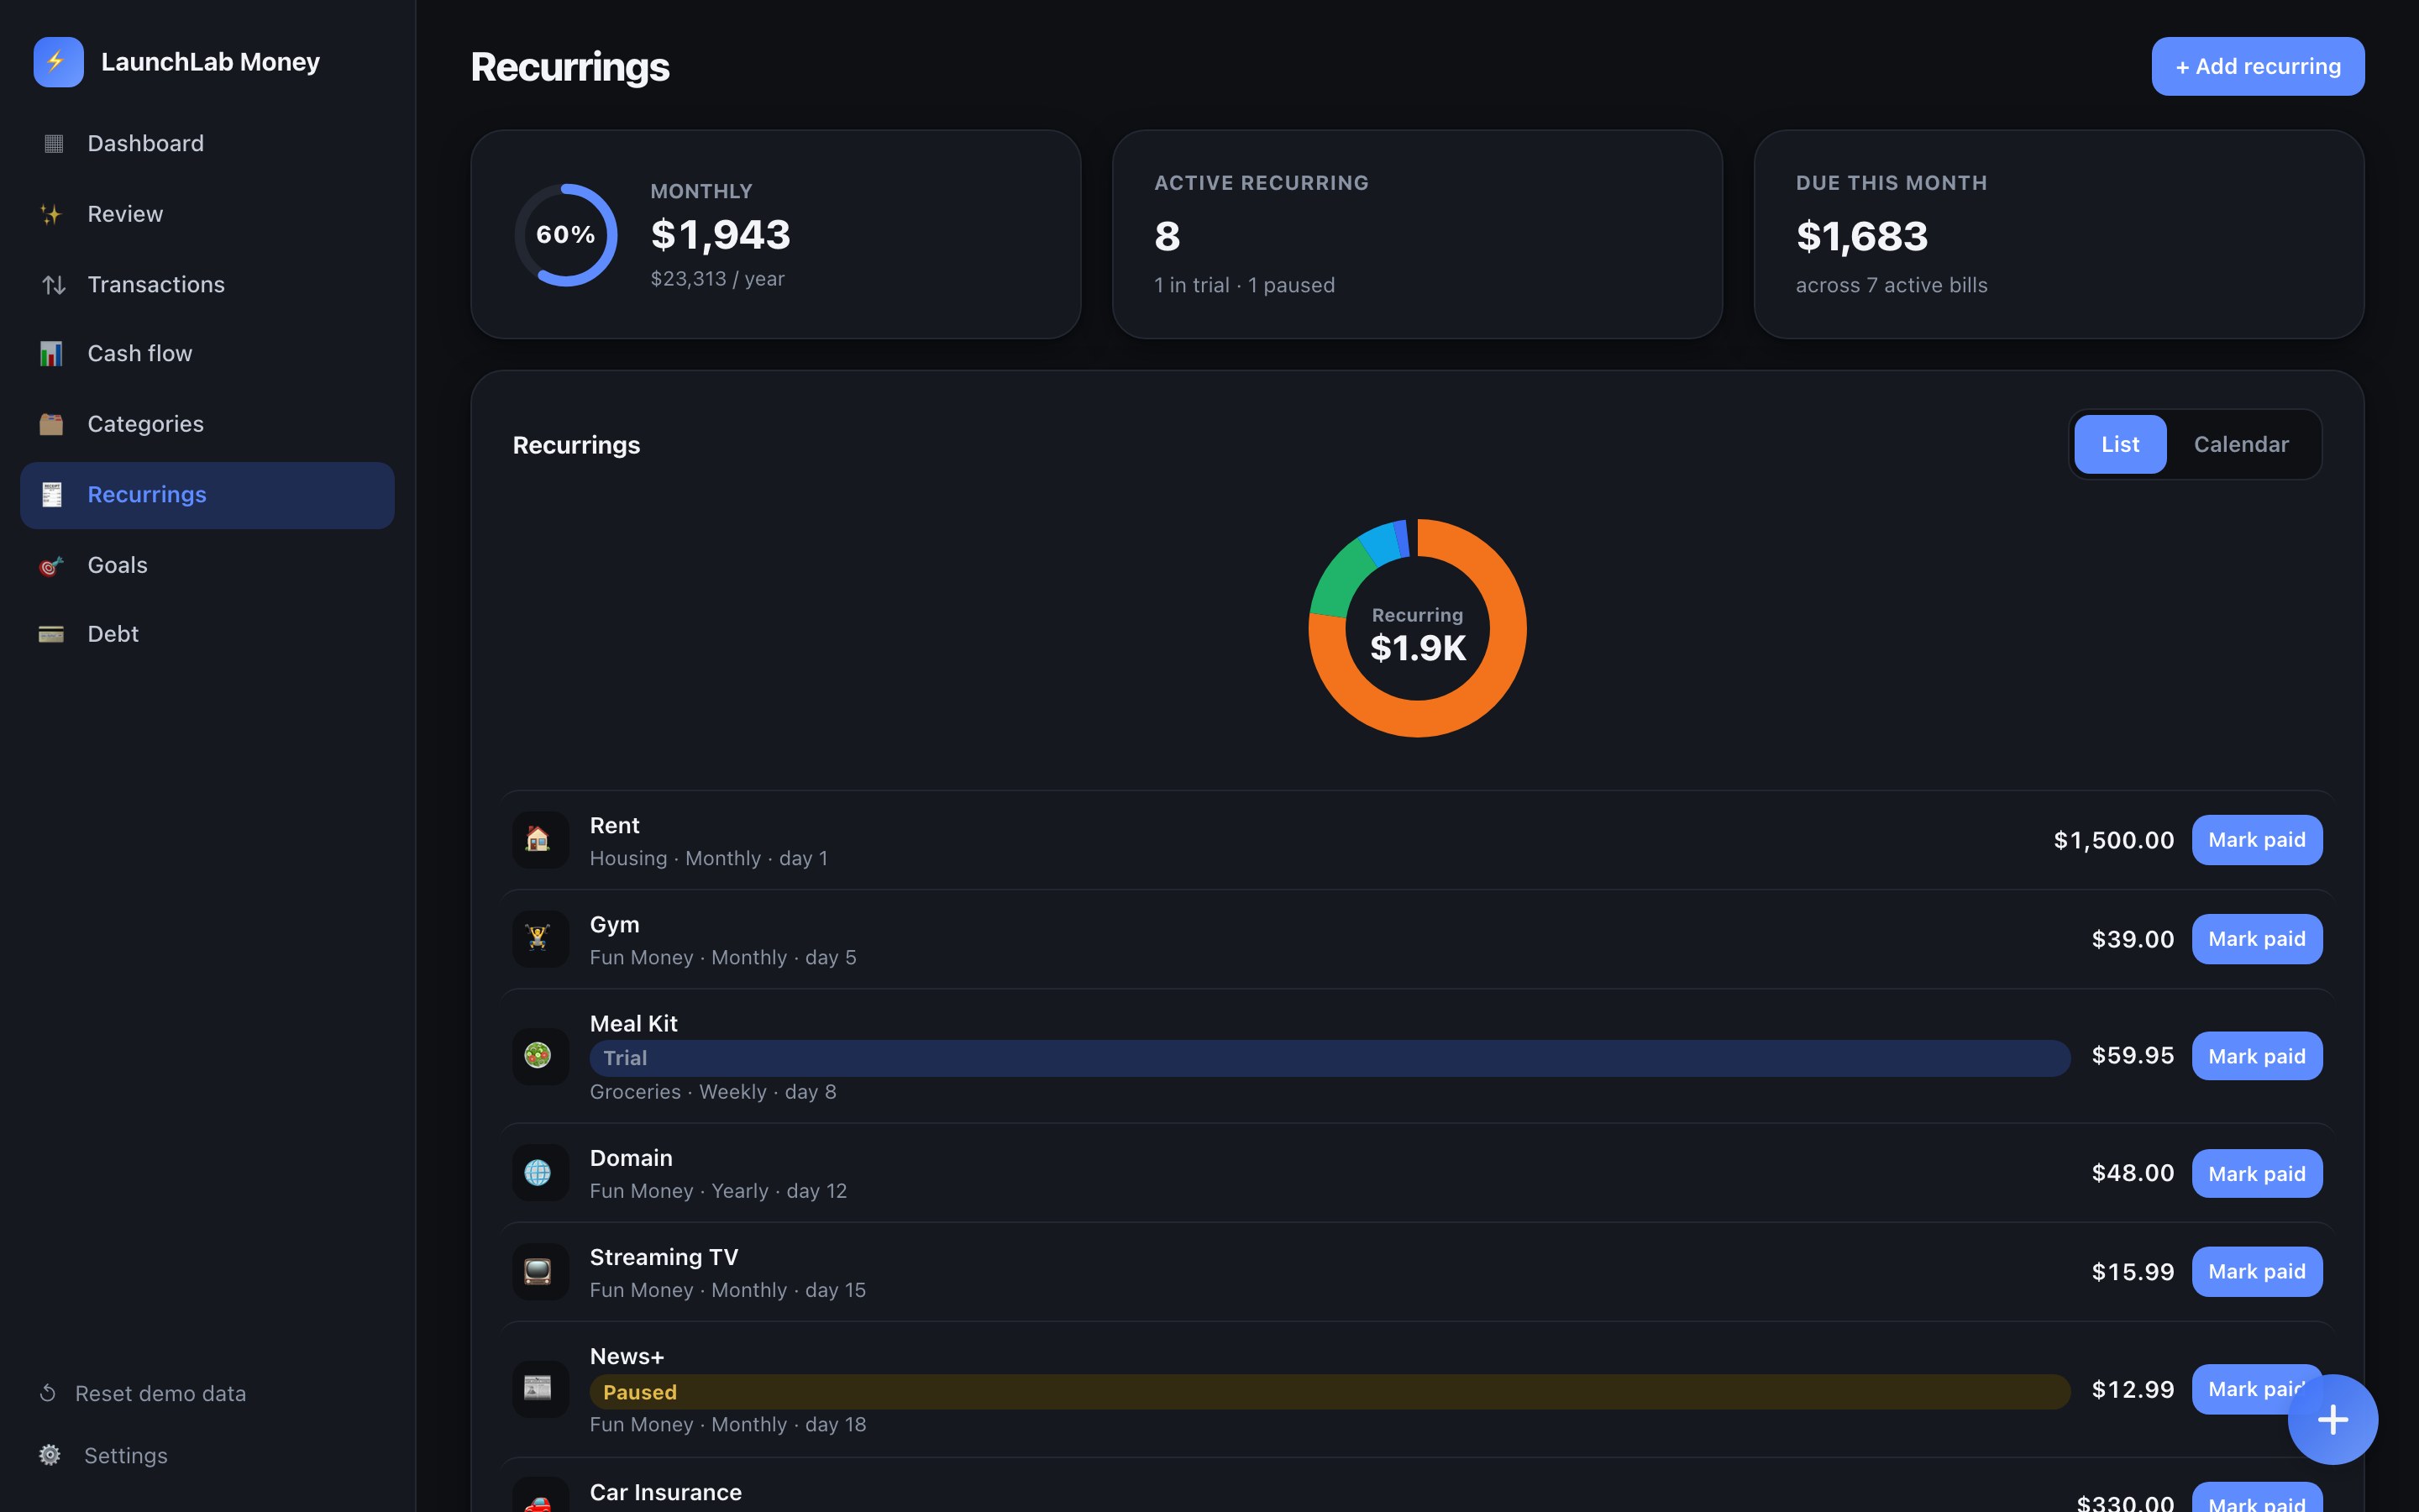
Task: Mark Gym bill as paid
Action: click(2256, 939)
